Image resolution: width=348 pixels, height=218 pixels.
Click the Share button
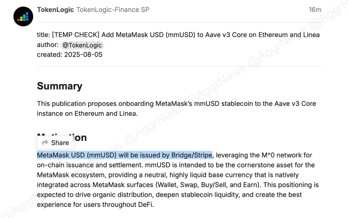tap(55, 143)
